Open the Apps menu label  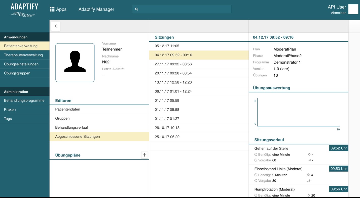click(61, 9)
